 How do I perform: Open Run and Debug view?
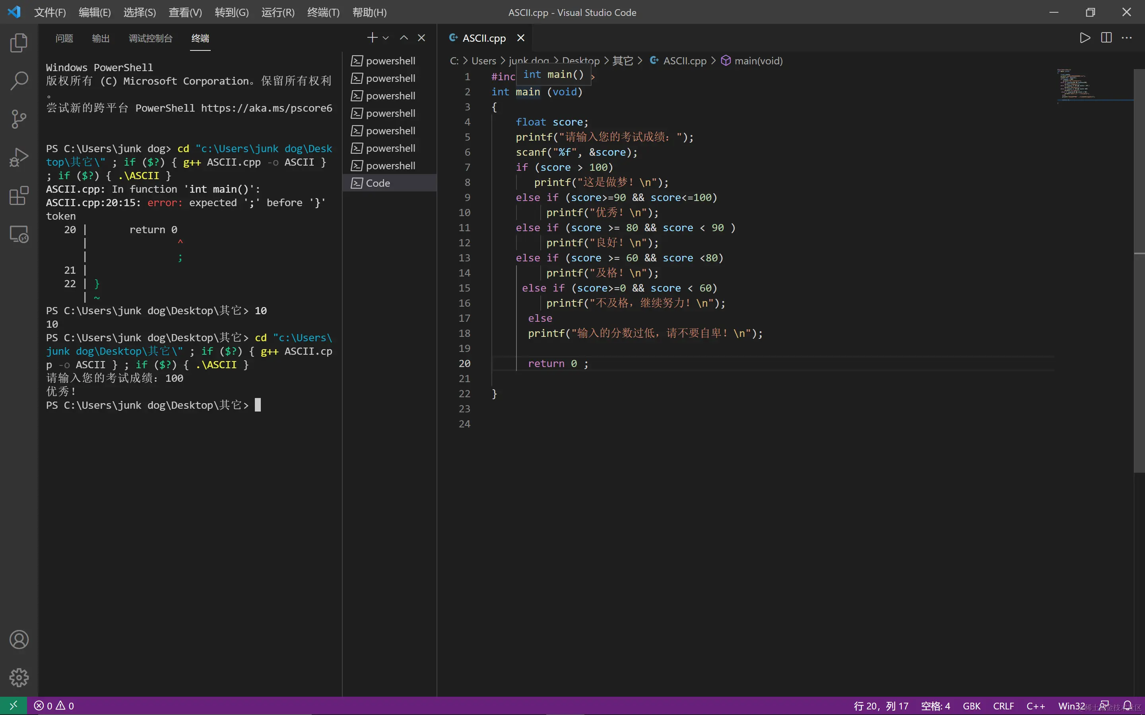pyautogui.click(x=19, y=157)
